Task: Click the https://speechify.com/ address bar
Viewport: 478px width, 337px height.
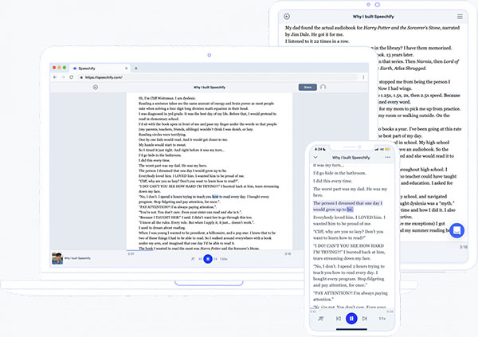Action: (217, 77)
